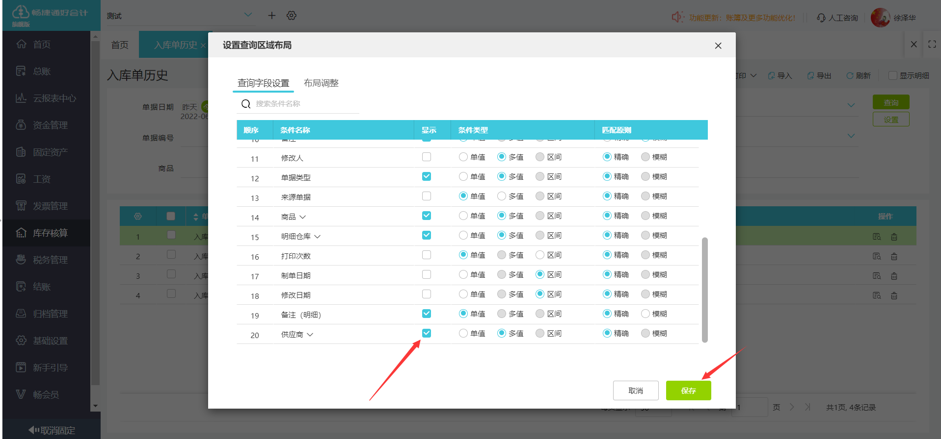Open settings gear icon in top bar

point(292,16)
